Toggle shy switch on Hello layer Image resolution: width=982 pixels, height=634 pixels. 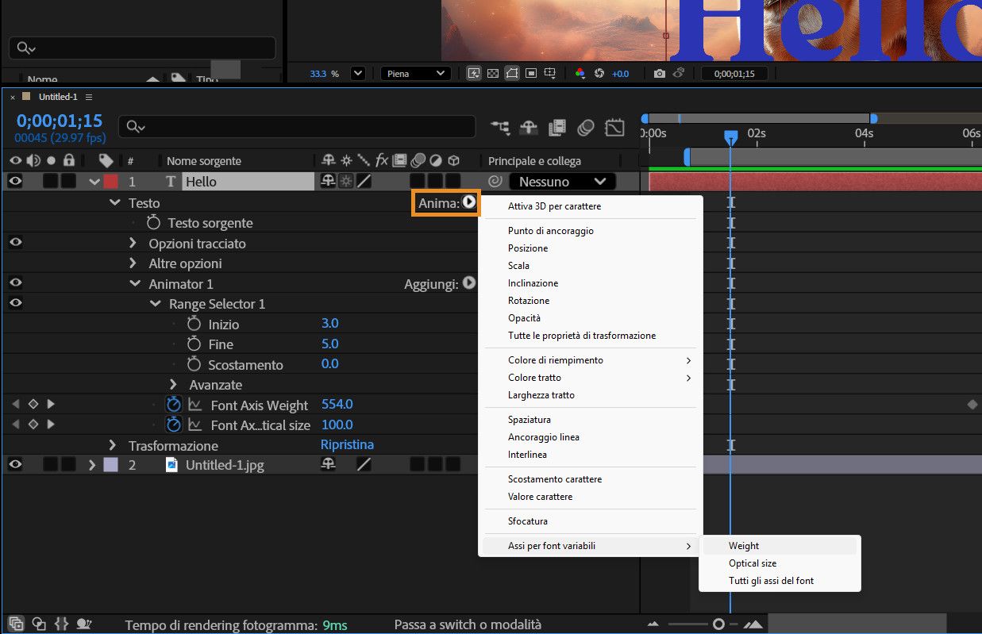(327, 181)
